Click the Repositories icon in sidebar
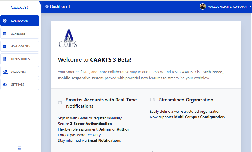Screen dimensions: 252x152 5,59
